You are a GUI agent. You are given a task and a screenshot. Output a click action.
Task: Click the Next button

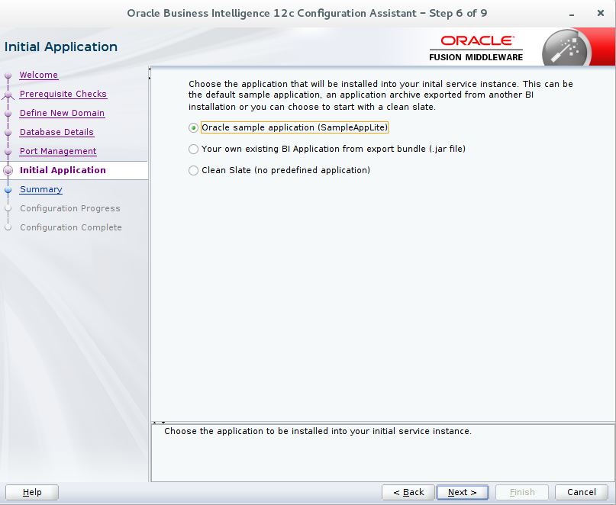[x=461, y=492]
